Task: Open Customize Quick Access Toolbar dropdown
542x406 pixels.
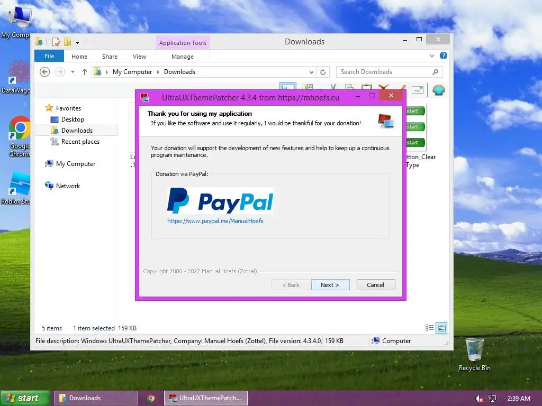Action: tap(77, 42)
